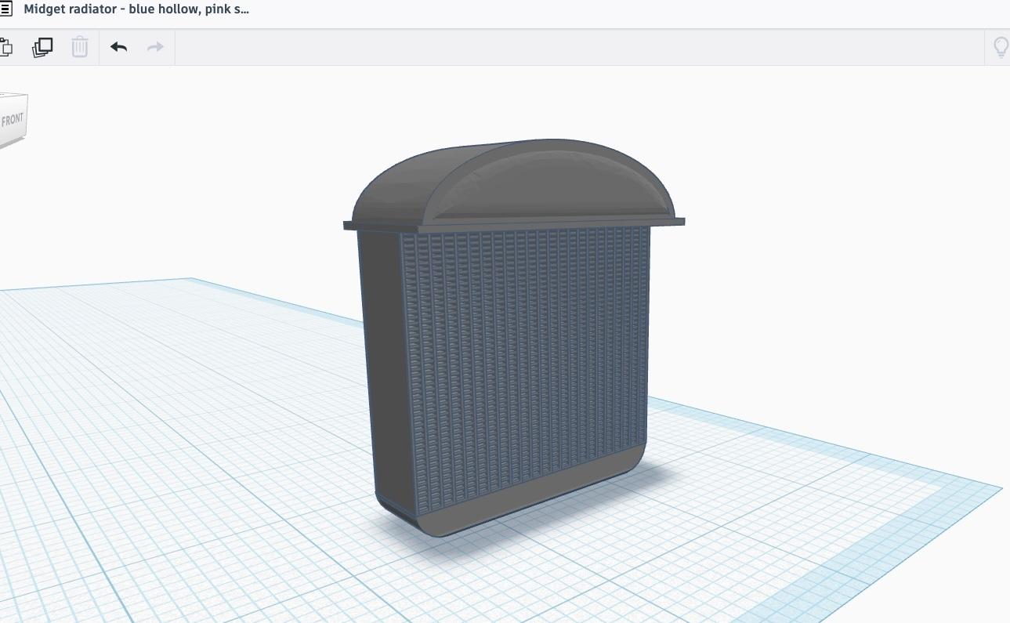Click the design title 'Midget radiator - blue hollow'
This screenshot has width=1010, height=623.
coord(136,10)
